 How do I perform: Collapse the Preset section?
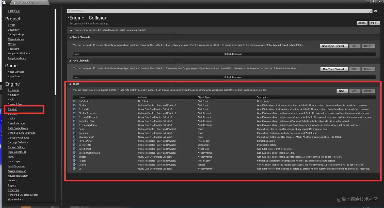pos(70,84)
